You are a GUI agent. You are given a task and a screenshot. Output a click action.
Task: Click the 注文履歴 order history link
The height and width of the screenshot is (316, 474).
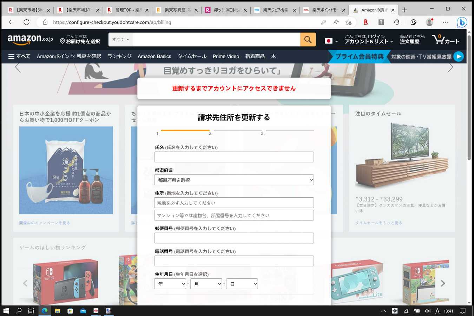(x=409, y=41)
